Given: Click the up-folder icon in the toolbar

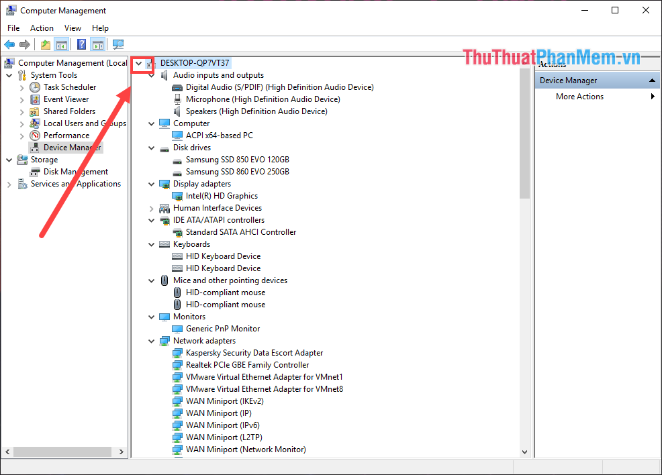Looking at the screenshot, I should 44,44.
